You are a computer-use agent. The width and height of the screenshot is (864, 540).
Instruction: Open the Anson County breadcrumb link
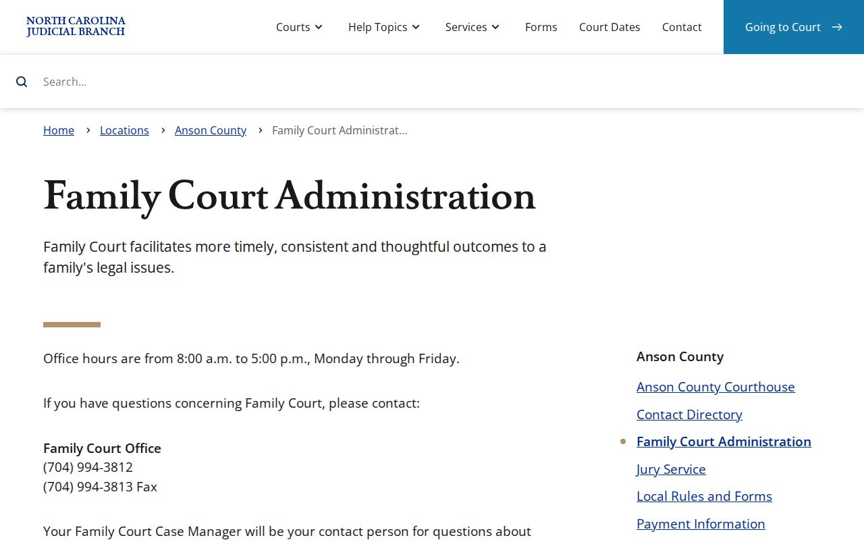(211, 130)
